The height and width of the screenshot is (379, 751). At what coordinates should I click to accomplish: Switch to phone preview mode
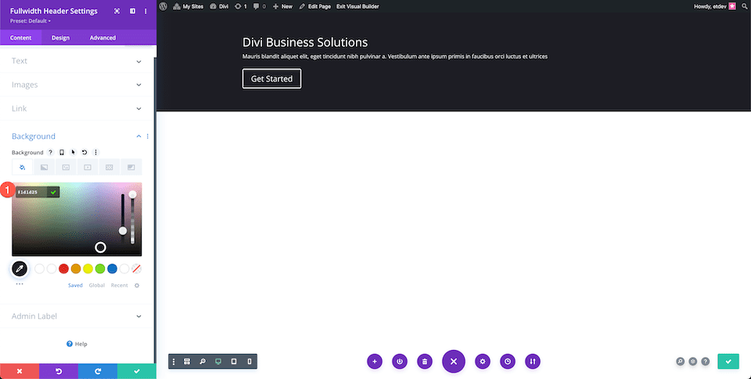250,361
